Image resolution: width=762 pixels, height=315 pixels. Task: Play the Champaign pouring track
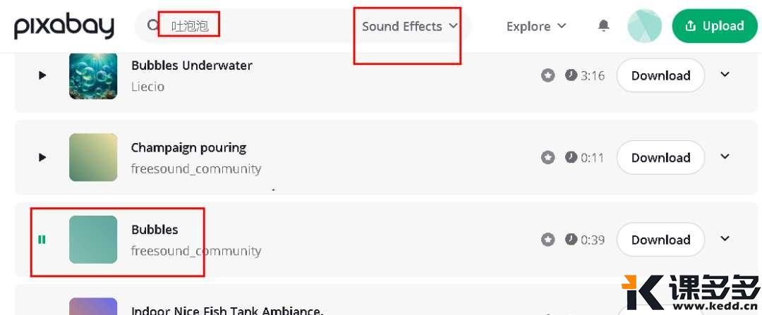[x=42, y=157]
